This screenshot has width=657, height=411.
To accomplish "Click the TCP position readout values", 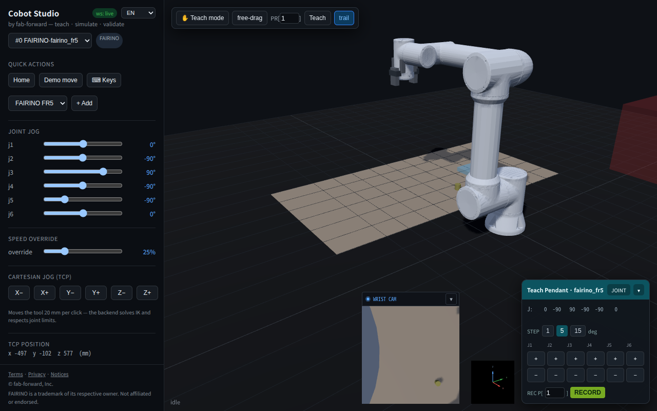I will click(50, 353).
